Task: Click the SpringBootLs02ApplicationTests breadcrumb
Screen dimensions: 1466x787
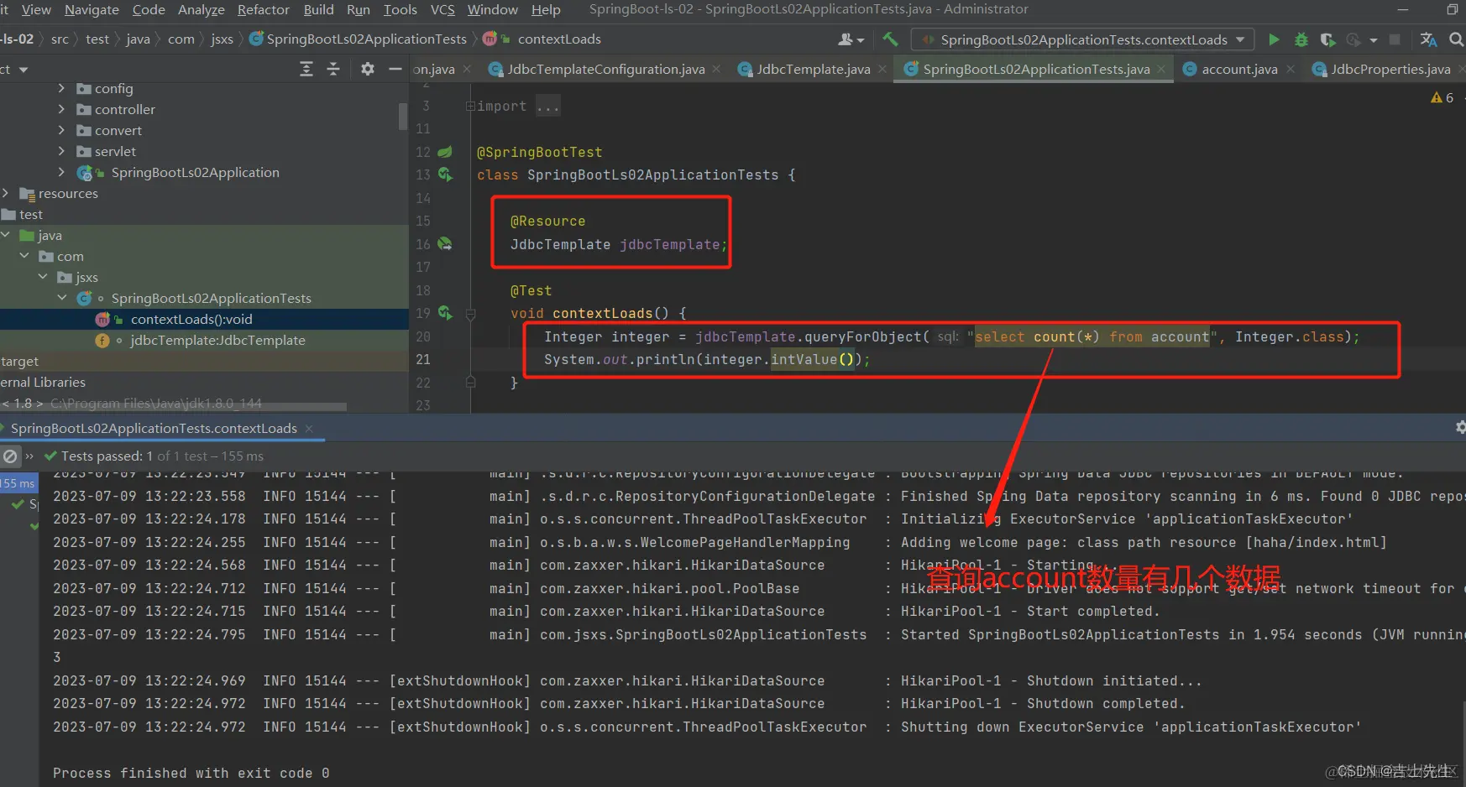Action: (x=366, y=39)
